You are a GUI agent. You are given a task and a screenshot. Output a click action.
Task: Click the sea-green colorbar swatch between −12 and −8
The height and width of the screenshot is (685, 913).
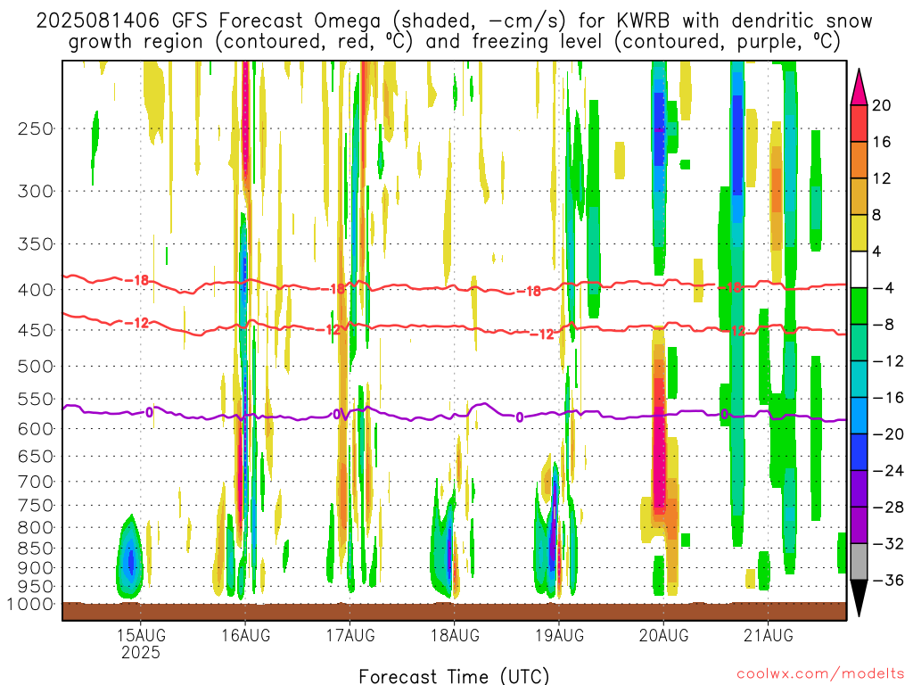coord(859,343)
